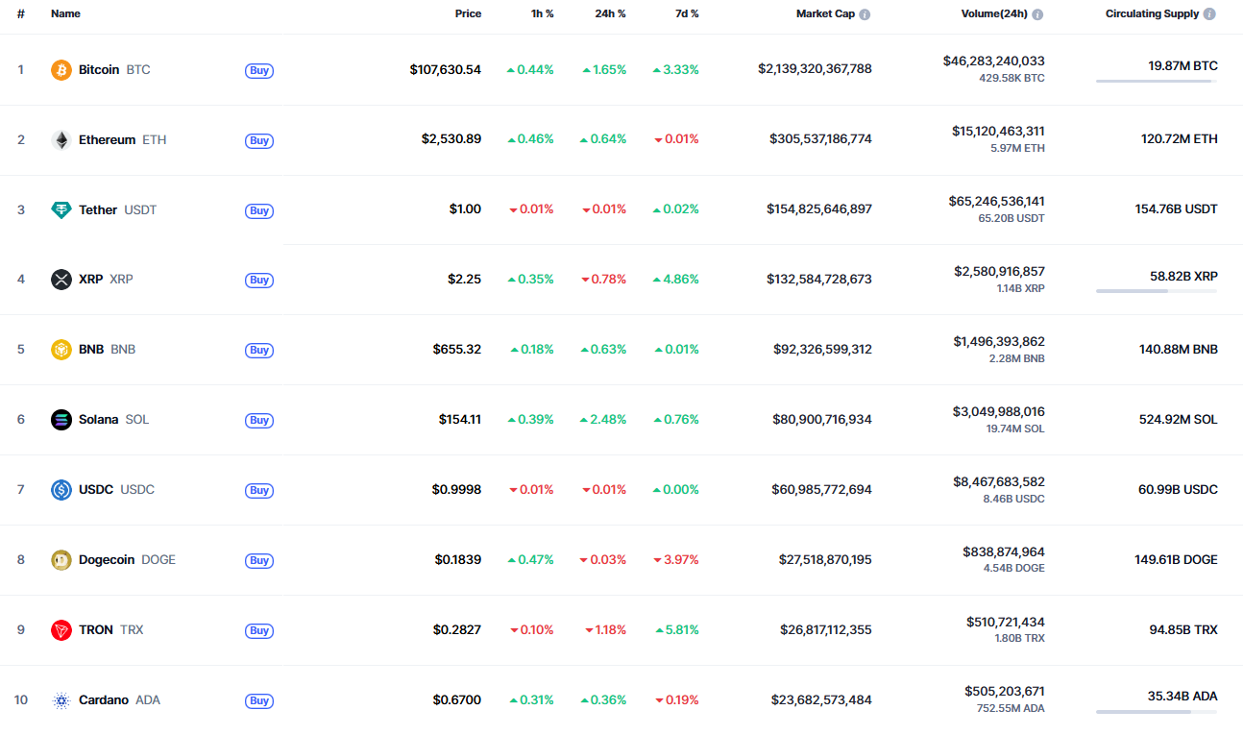Click the Buy button for XRP

tap(259, 281)
